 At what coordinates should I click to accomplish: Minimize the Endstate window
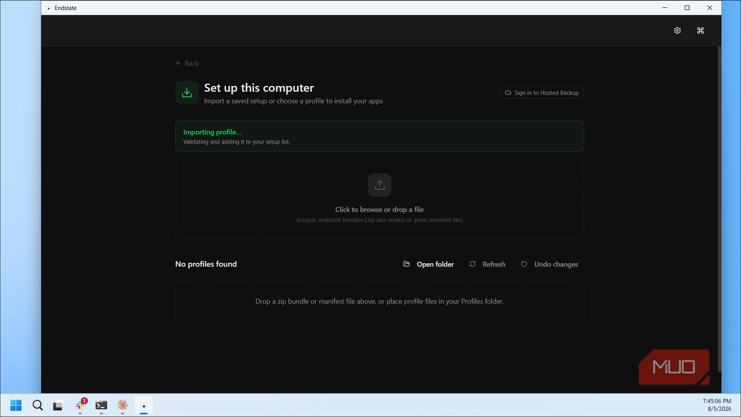[x=664, y=7]
